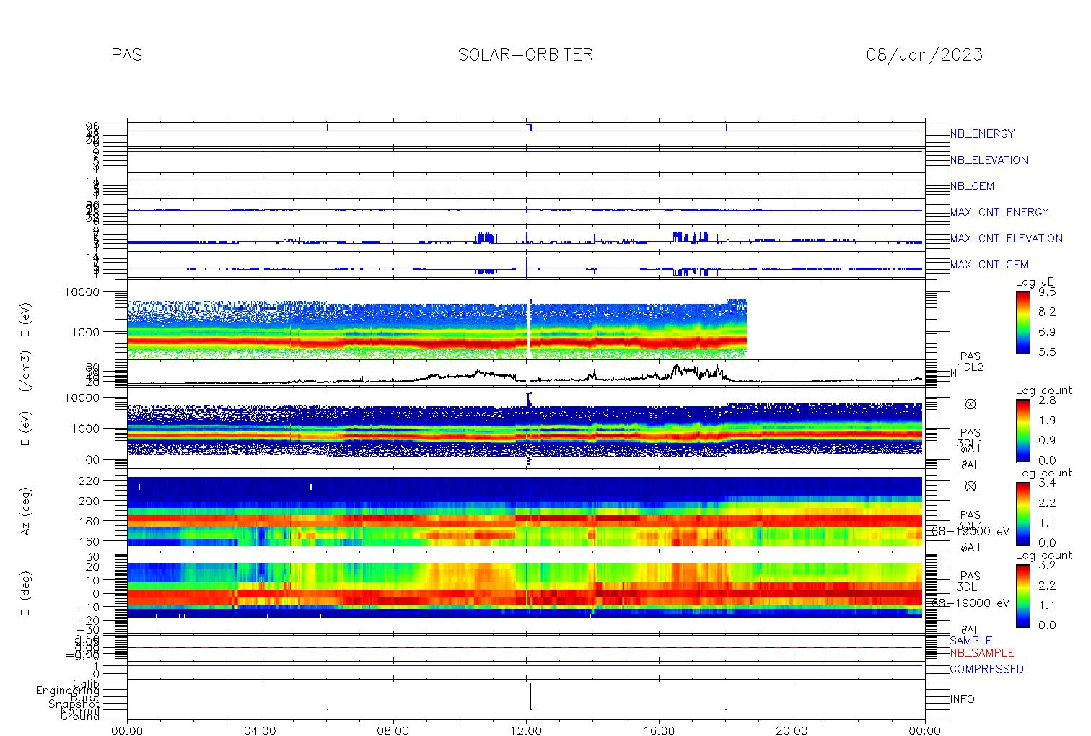1091x736 pixels.
Task: Click the INFO panel label
Action: click(962, 699)
